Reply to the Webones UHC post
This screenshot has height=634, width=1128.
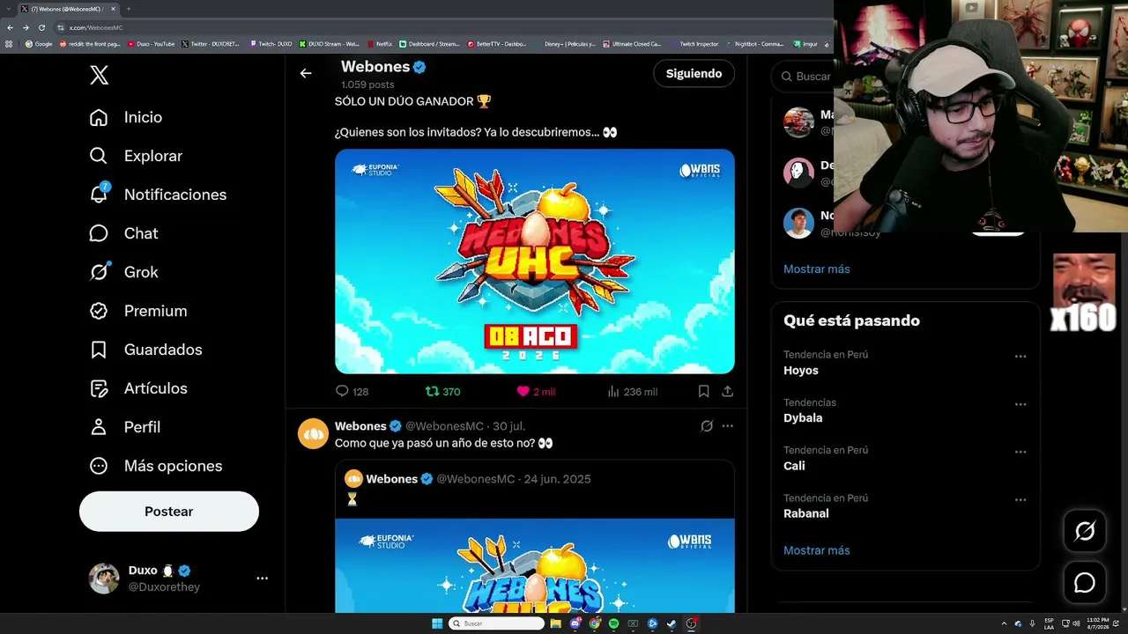click(352, 392)
